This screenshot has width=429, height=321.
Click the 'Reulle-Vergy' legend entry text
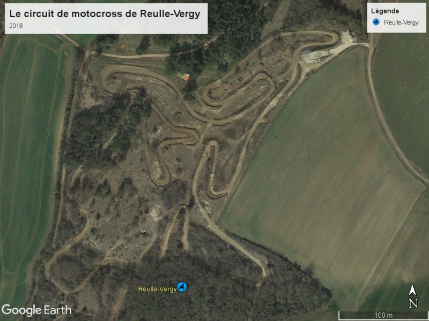tap(401, 22)
